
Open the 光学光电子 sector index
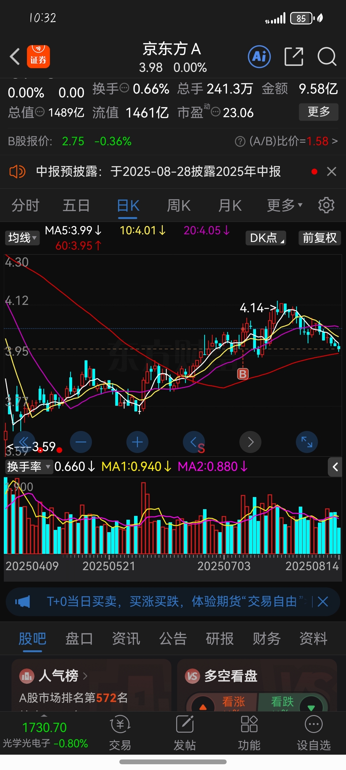click(x=45, y=736)
